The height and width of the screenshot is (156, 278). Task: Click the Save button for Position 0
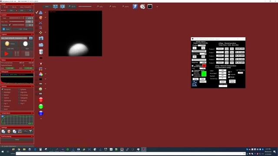[x=227, y=49]
